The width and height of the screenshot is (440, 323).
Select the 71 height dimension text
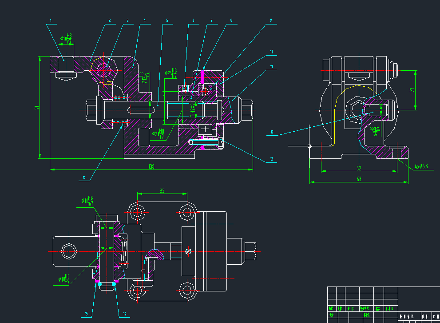pos(38,107)
